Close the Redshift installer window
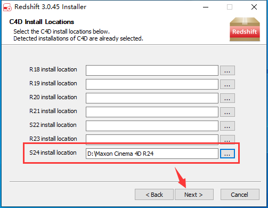This screenshot has height=208, width=268. 254,7
